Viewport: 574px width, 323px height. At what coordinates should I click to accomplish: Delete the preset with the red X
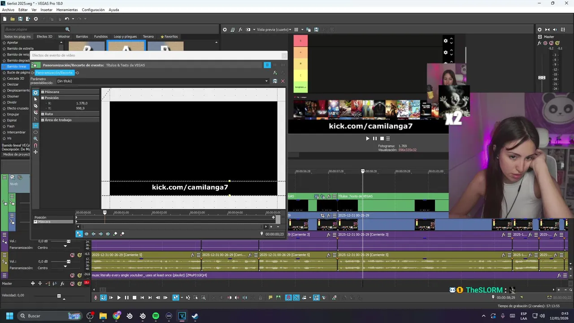(x=283, y=81)
